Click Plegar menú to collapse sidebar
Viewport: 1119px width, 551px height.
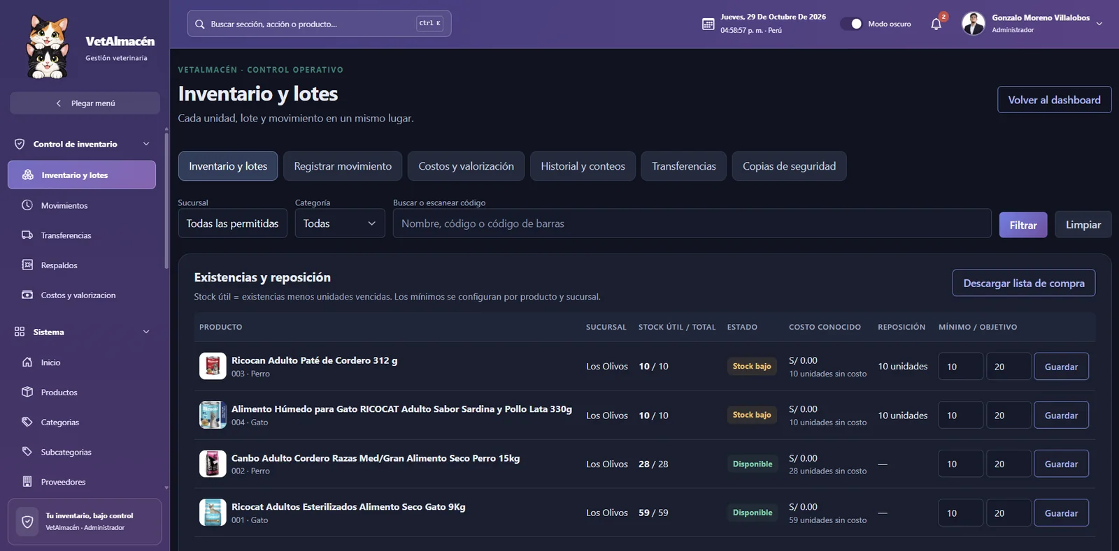(x=85, y=103)
